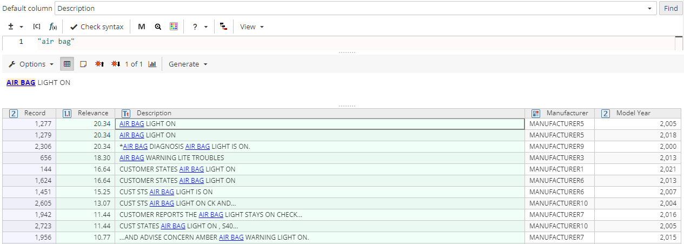Expand the Default column Description combo box

[649, 9]
